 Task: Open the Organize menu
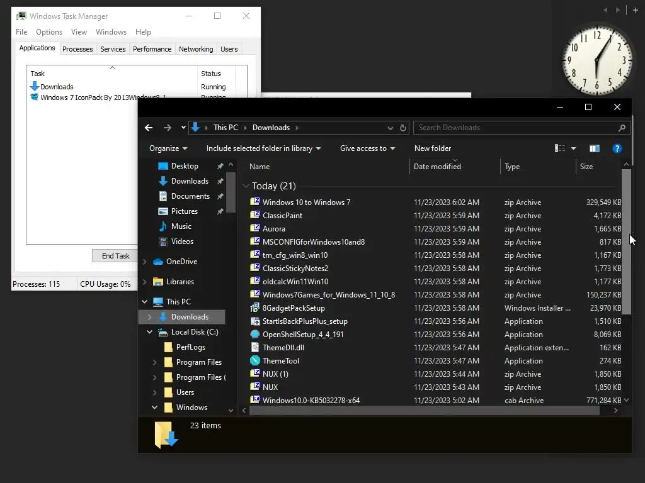pyautogui.click(x=168, y=148)
